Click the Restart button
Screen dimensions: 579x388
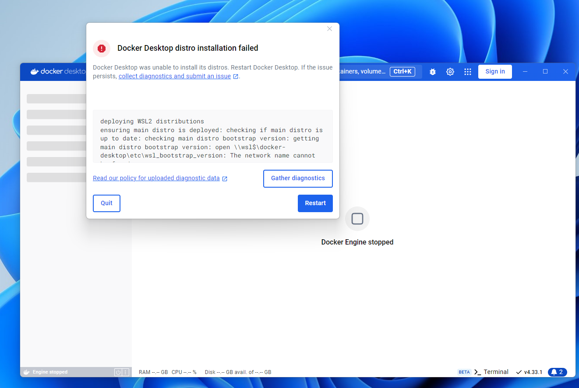tap(315, 203)
